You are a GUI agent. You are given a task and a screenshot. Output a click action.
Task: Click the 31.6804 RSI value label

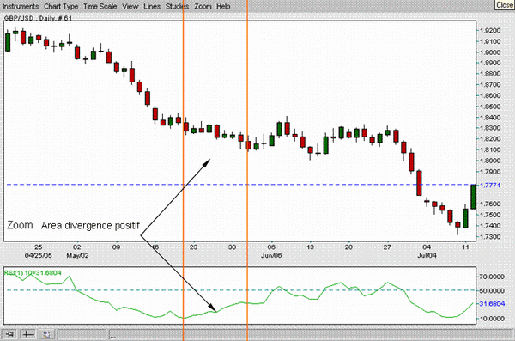492,303
